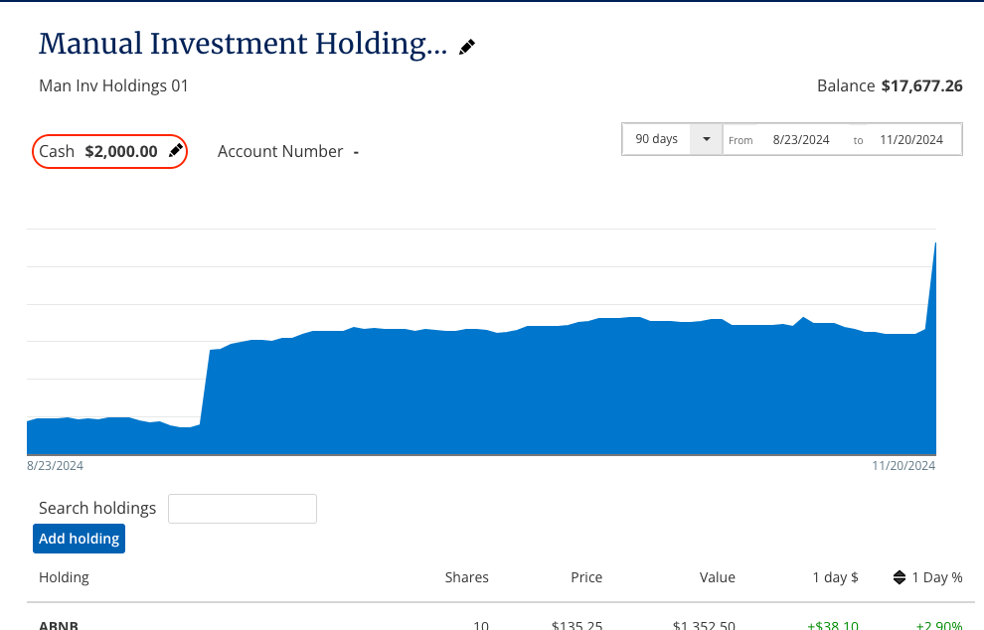Click the Balance $17,677.26 value

tap(921, 86)
